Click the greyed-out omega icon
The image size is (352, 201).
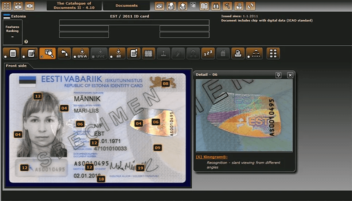pyautogui.click(x=193, y=54)
